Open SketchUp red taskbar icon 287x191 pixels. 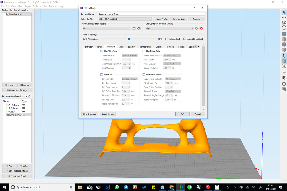(x=208, y=187)
